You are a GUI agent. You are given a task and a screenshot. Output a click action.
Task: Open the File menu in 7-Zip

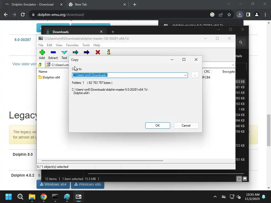41,45
